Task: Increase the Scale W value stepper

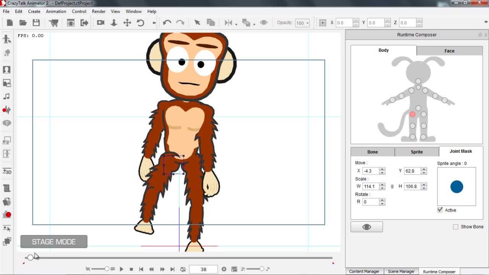Action: (x=382, y=185)
